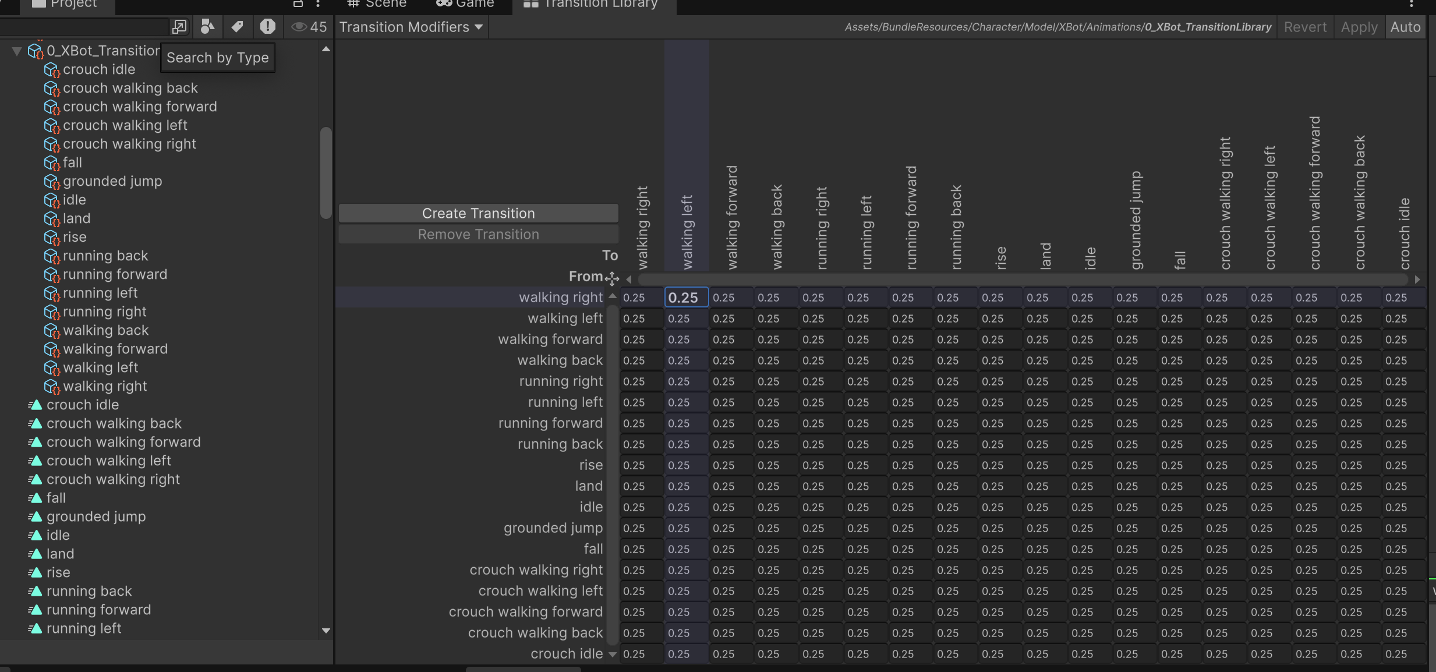Click the Create Transition button

pyautogui.click(x=479, y=213)
